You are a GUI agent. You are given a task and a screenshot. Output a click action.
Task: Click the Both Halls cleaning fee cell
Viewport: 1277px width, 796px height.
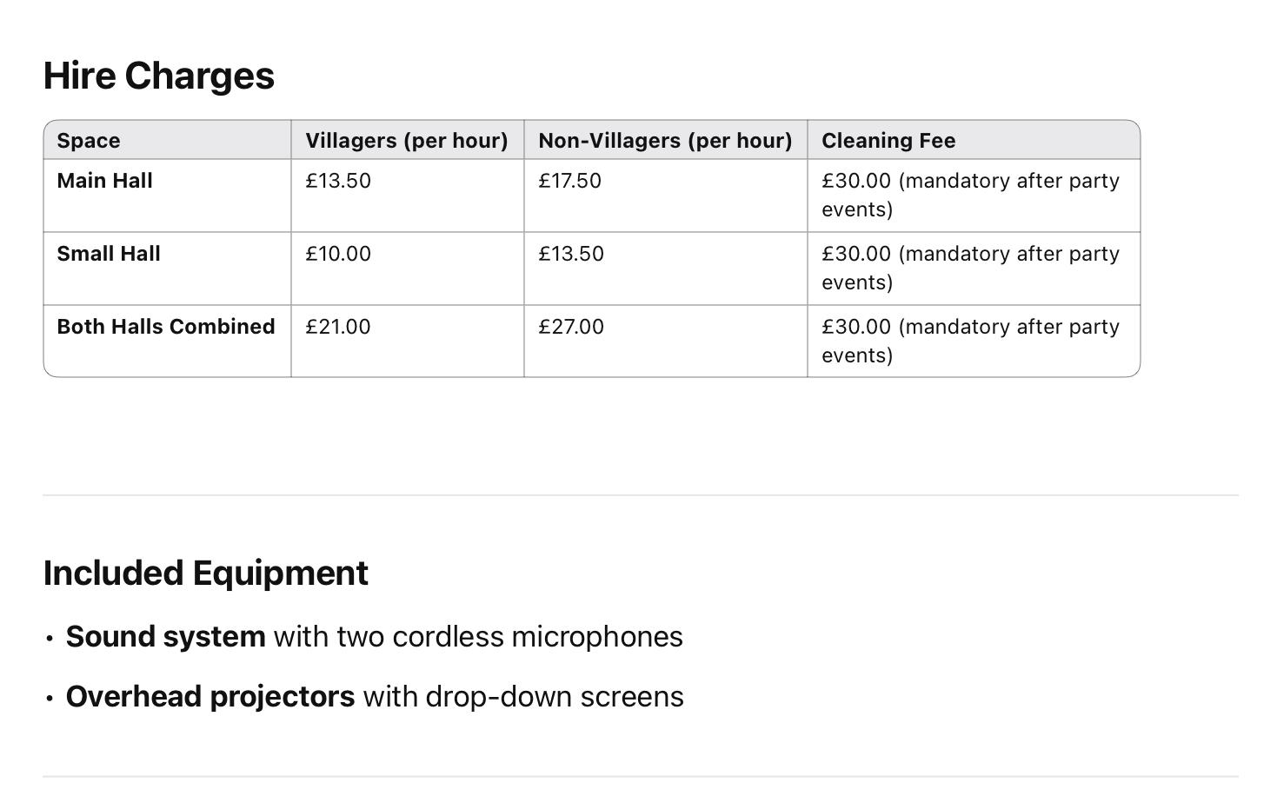974,341
